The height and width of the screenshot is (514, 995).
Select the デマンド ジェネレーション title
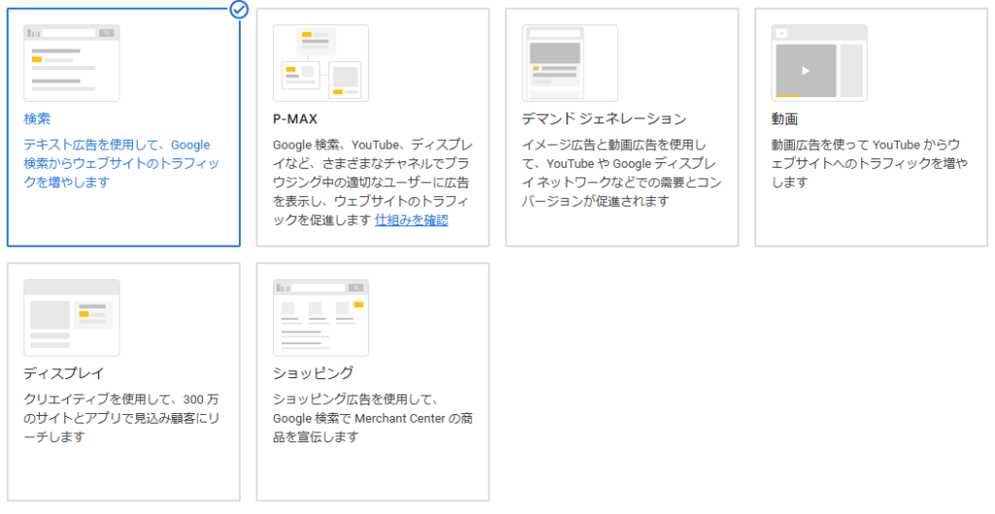pyautogui.click(x=604, y=119)
